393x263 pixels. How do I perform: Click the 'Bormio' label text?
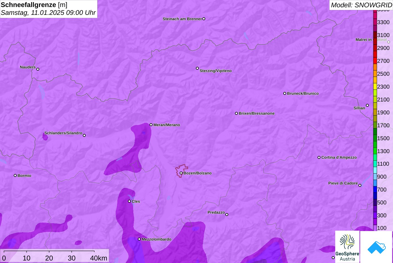click(x=24, y=176)
